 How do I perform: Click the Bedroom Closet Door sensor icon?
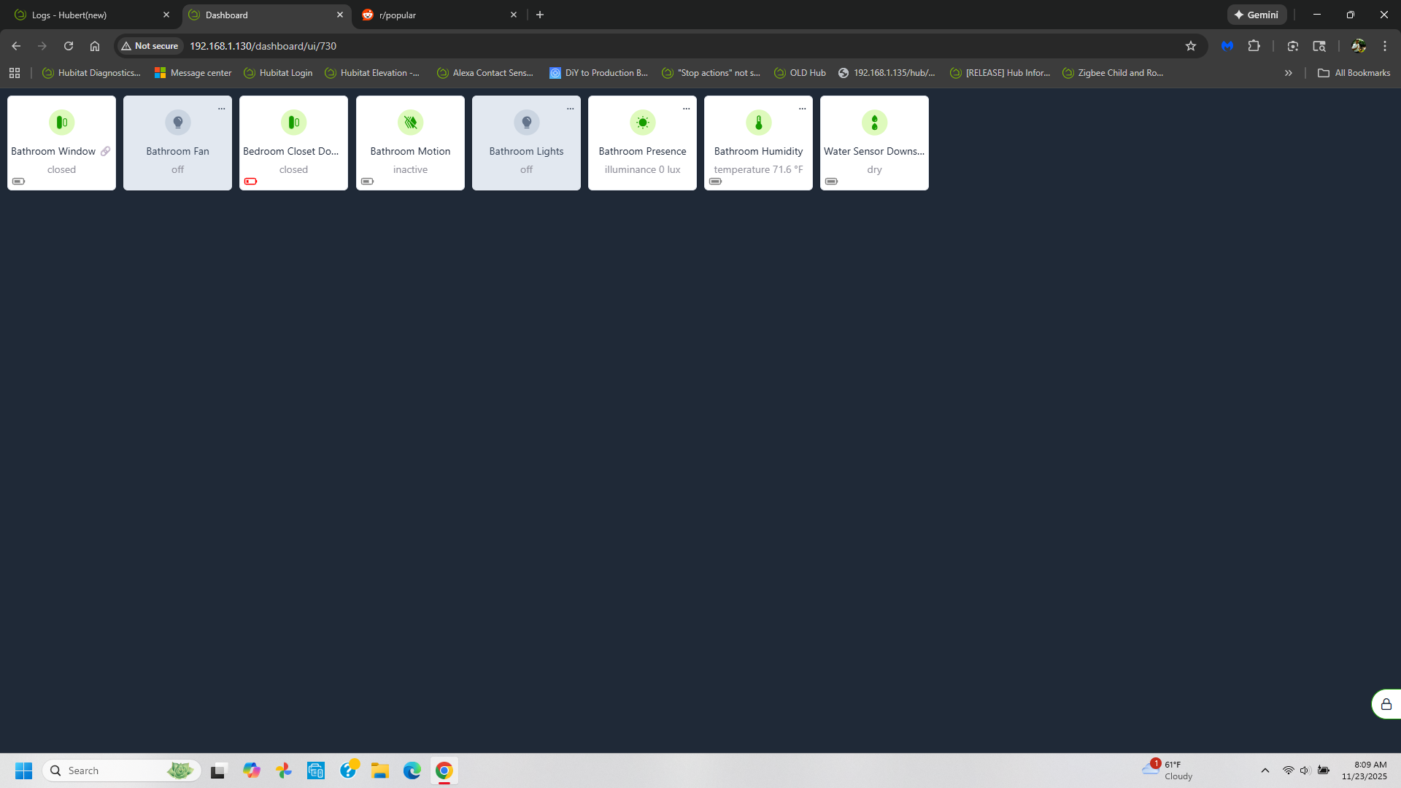click(x=293, y=123)
